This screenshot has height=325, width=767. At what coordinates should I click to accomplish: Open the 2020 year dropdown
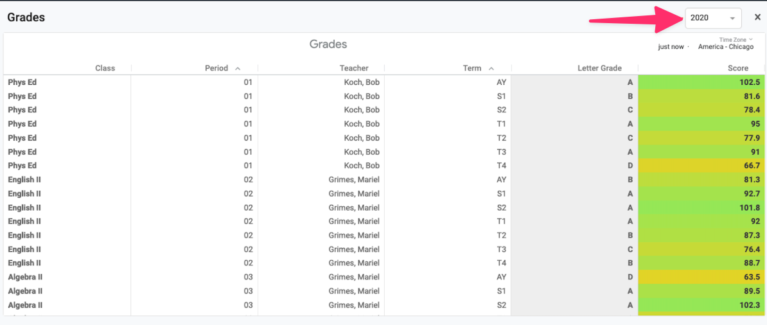click(x=712, y=18)
